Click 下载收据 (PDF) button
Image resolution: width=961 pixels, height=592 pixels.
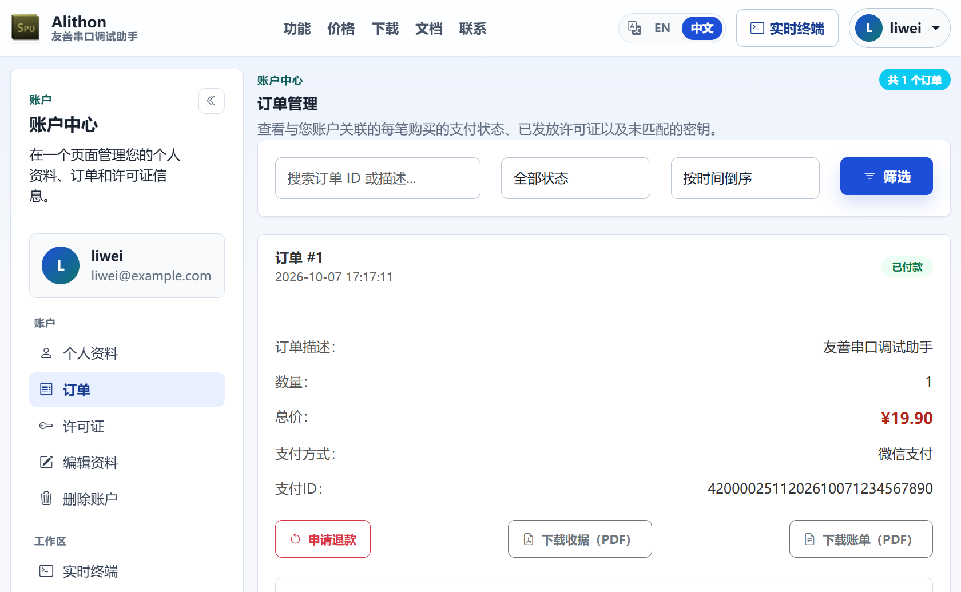(579, 539)
